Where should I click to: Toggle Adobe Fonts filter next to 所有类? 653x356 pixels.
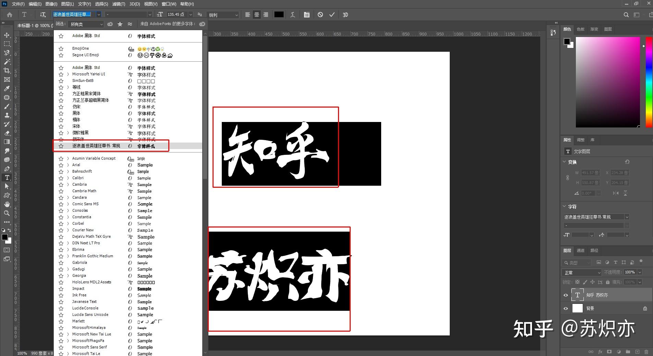[110, 24]
